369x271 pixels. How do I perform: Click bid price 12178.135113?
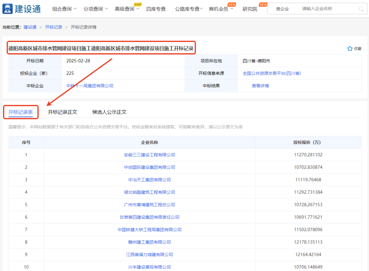(x=308, y=242)
